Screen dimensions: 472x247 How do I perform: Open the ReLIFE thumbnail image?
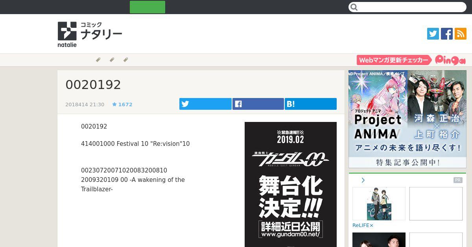pos(379,204)
